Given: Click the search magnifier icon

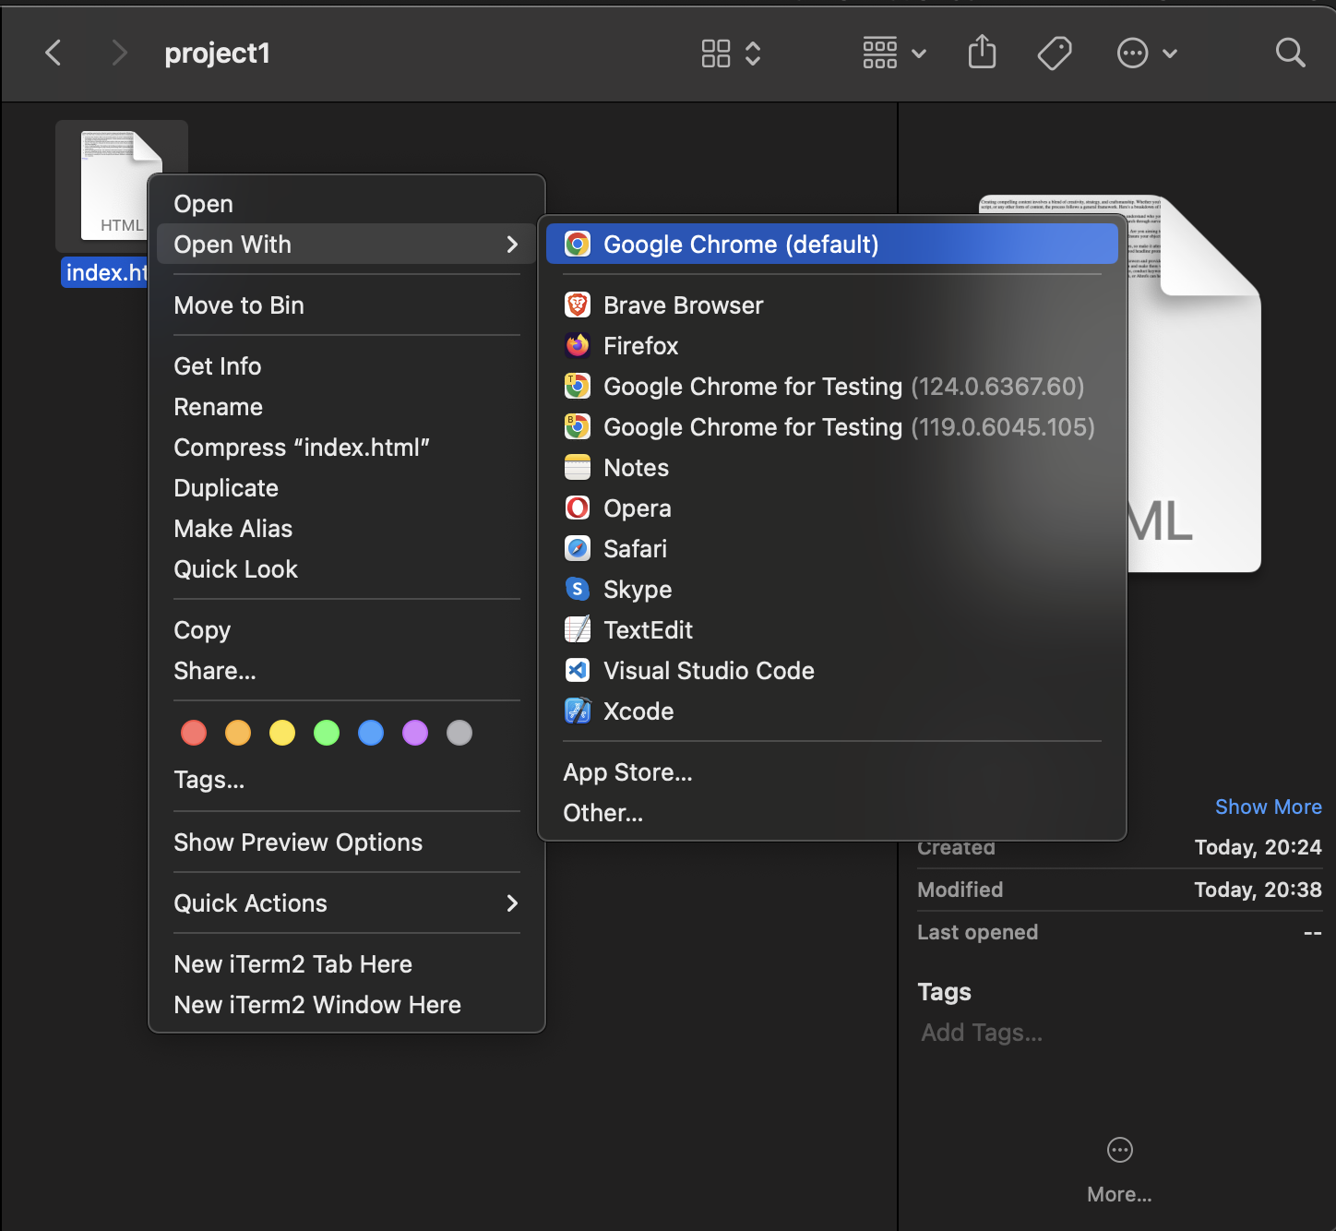Looking at the screenshot, I should [x=1290, y=53].
